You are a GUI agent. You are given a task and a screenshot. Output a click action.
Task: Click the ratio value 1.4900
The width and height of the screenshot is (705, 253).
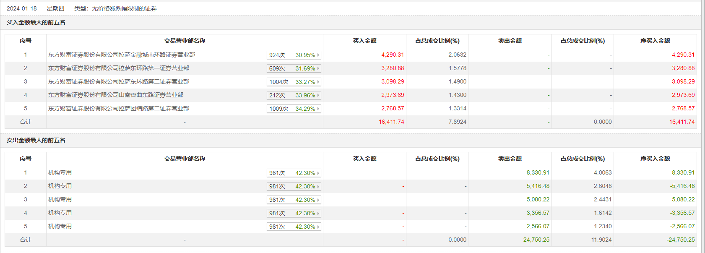coord(457,81)
